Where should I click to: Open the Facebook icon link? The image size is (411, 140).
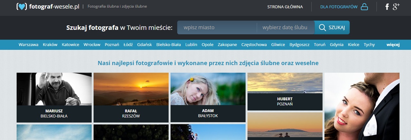point(387,7)
